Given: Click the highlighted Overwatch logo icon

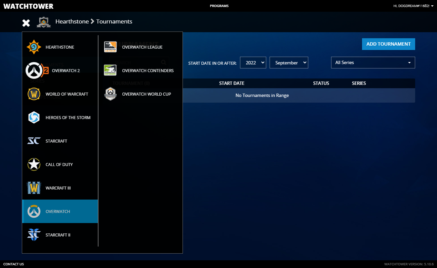Looking at the screenshot, I should pyautogui.click(x=34, y=212).
